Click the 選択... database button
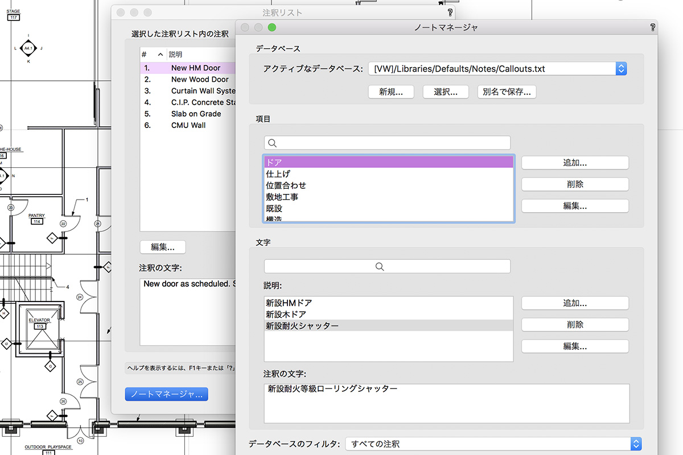 (446, 92)
